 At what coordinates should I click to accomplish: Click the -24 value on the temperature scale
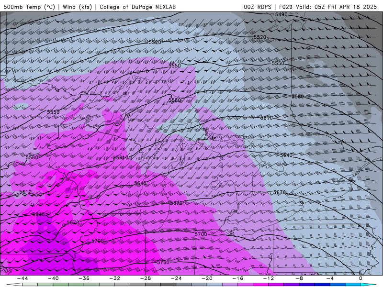point(176,278)
